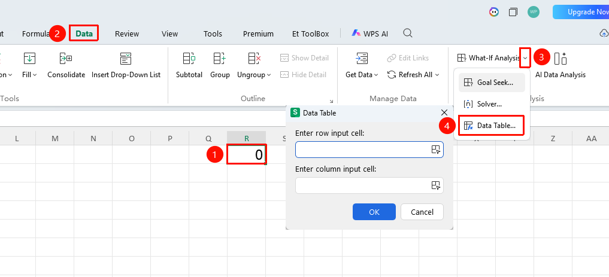
Task: Open the Outline group dialog launcher
Action: point(331,101)
